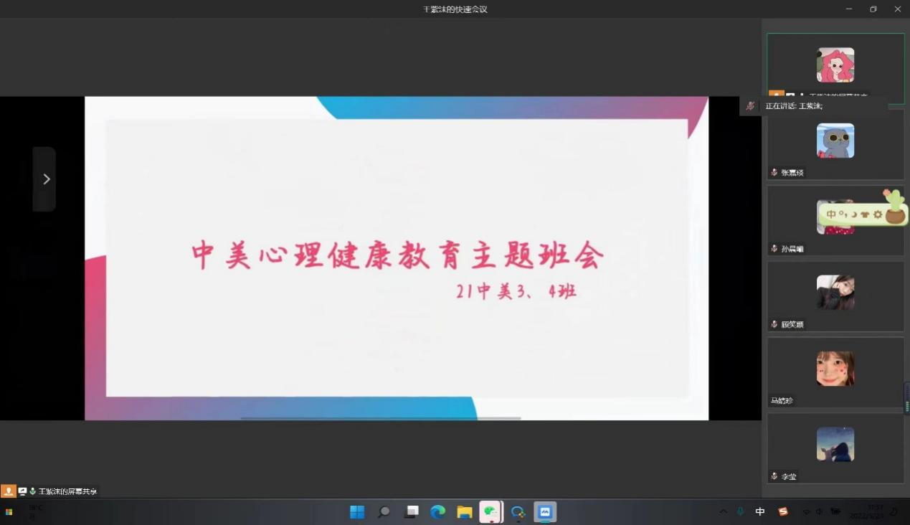Open File Explorer from the taskbar
The height and width of the screenshot is (525, 910).
465,512
